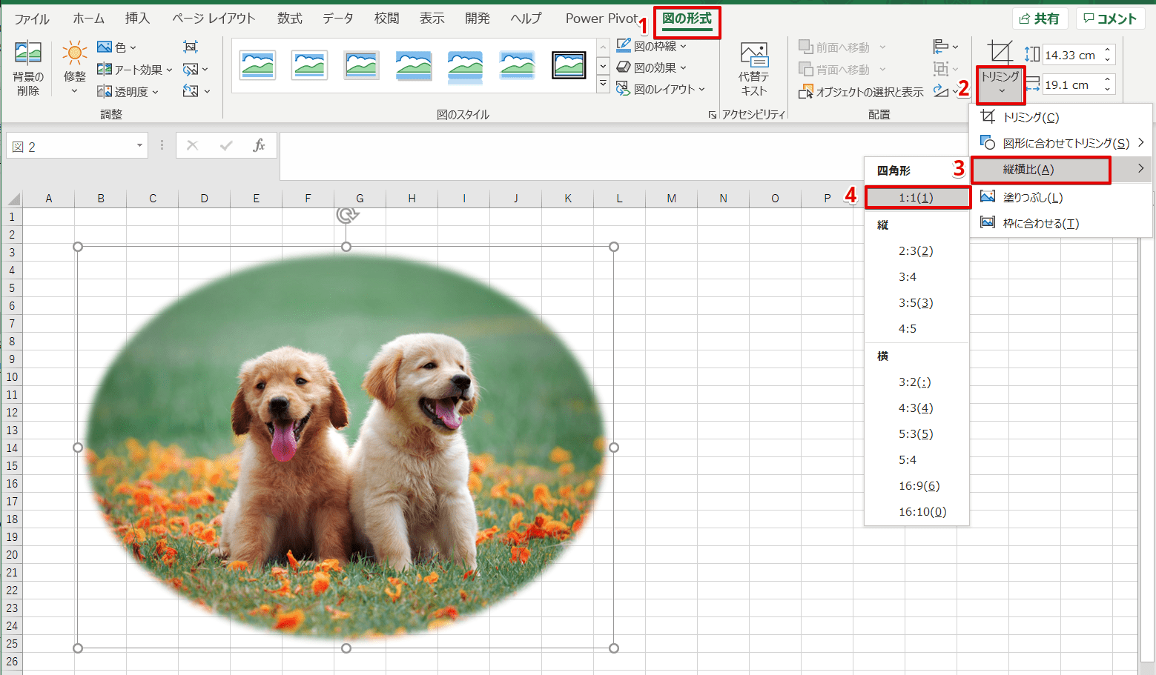This screenshot has width=1156, height=675.
Task: Select the 1:1 square aspect ratio
Action: 917,197
